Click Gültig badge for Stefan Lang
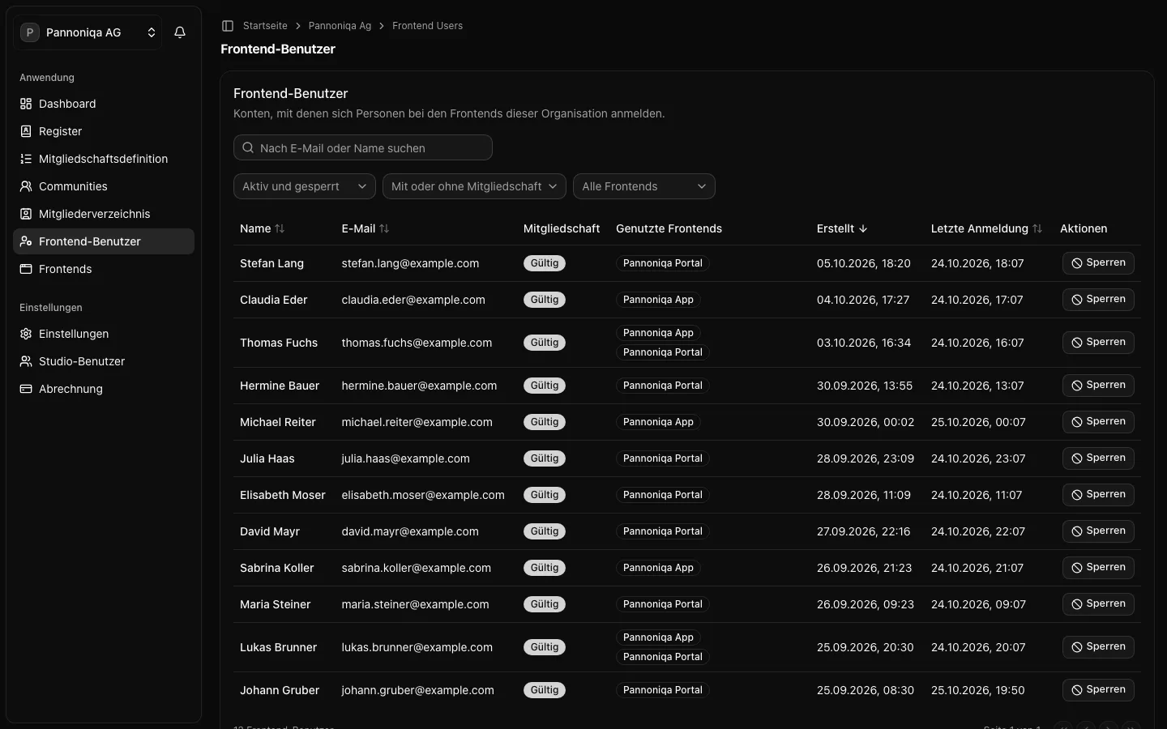This screenshot has height=729, width=1167. (545, 263)
